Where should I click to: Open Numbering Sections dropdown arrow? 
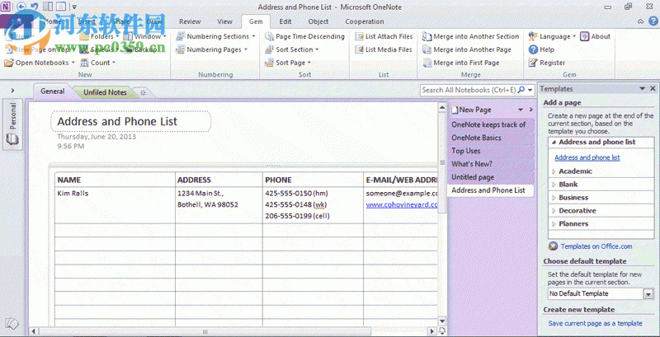point(253,36)
